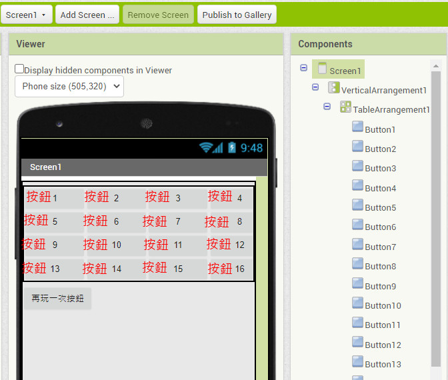Viewport: 448px width, 380px height.
Task: Collapse the TableArrangement1 tree node
Action: point(327,107)
